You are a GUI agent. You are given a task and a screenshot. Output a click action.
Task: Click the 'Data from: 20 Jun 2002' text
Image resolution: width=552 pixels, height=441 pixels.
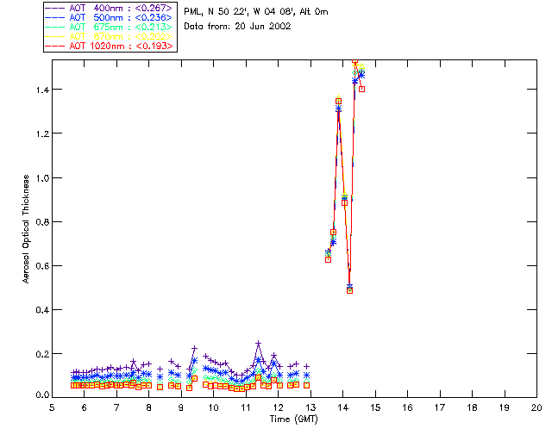tap(237, 27)
